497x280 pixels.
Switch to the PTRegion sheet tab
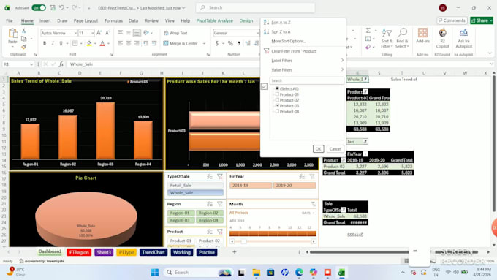tap(79, 252)
